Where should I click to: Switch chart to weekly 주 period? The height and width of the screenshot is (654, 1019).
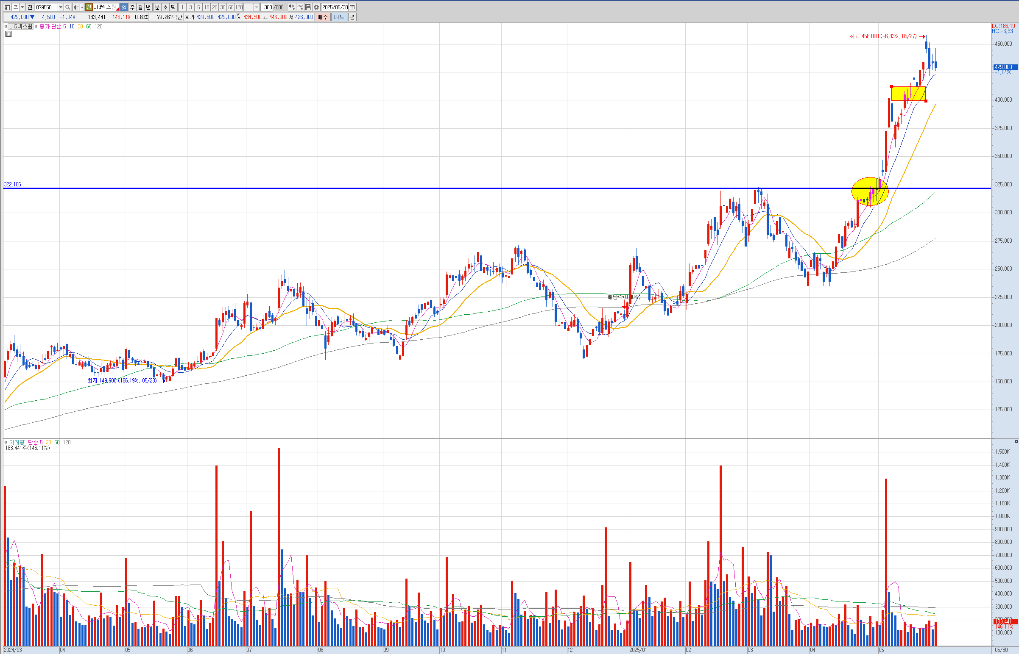coord(132,7)
